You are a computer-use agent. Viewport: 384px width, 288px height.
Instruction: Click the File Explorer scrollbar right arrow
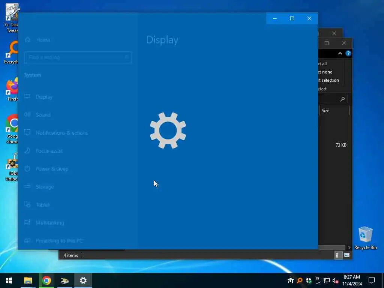[349, 247]
